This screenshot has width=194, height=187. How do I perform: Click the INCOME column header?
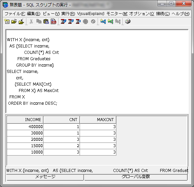[x=25, y=120]
